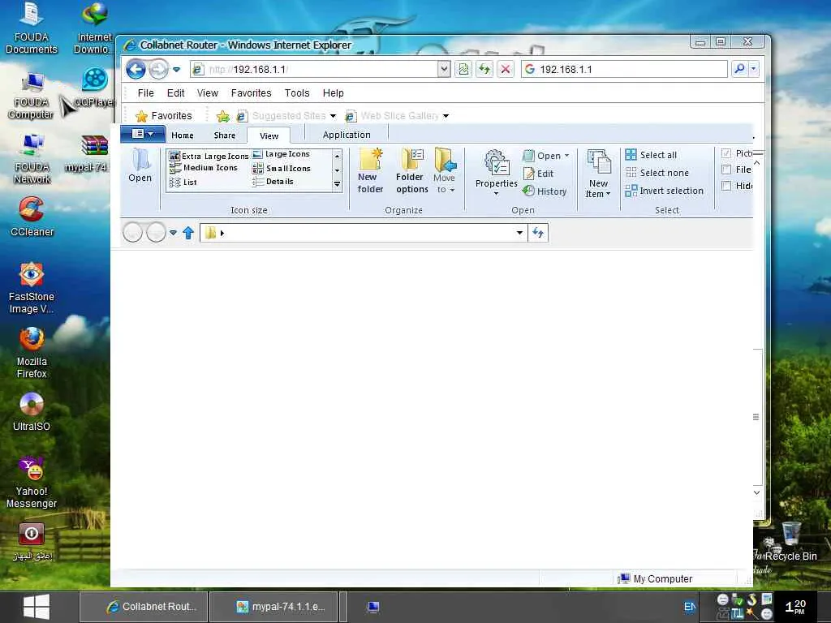Toggle the Hid... checkbox at ribbon edge
The height and width of the screenshot is (623, 831).
[726, 186]
